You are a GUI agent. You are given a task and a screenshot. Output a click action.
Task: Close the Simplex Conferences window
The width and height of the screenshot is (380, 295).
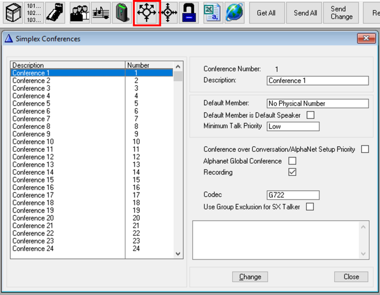(x=366, y=38)
